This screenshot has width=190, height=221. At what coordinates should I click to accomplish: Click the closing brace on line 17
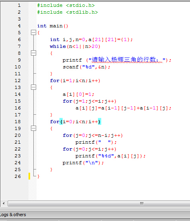coord(51,115)
